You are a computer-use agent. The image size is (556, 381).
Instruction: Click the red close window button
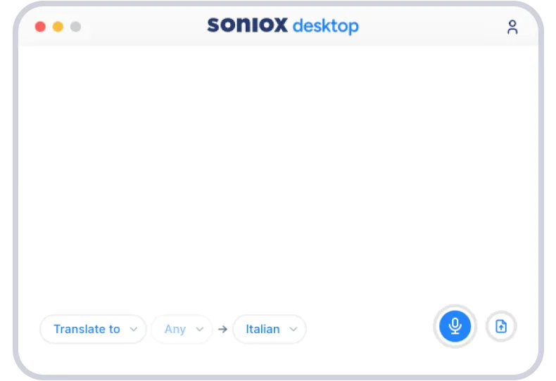point(40,27)
